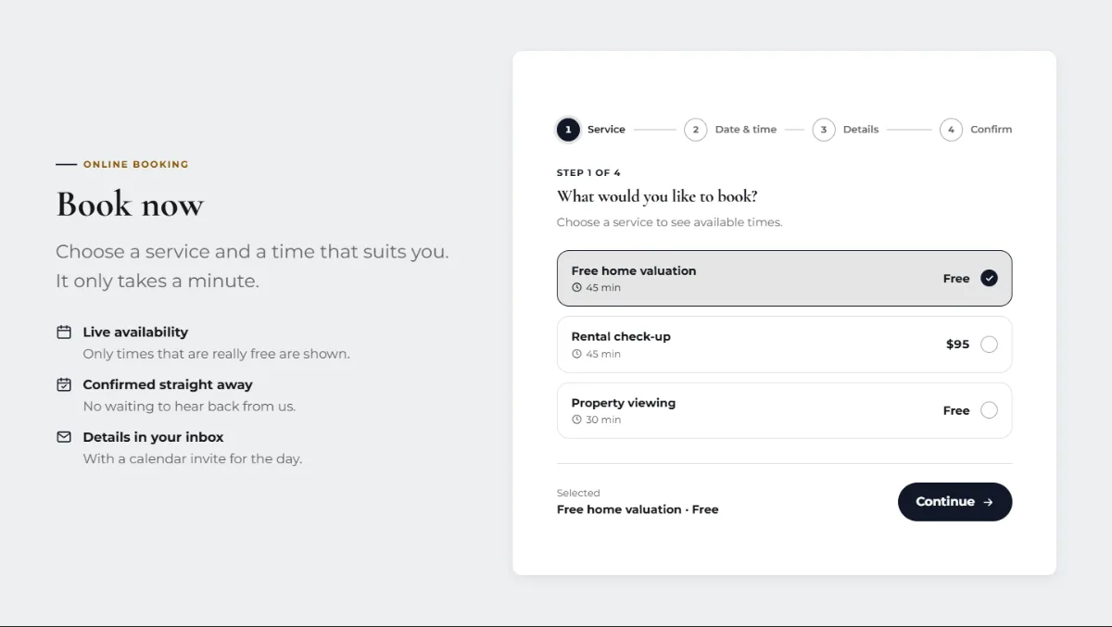Click the calendar icon beside Live availability
This screenshot has height=627, width=1112.
64,332
